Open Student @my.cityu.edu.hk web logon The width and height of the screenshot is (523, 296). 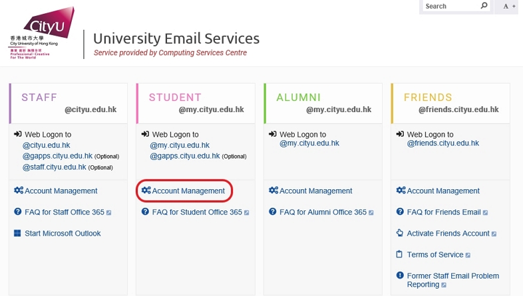pos(180,145)
